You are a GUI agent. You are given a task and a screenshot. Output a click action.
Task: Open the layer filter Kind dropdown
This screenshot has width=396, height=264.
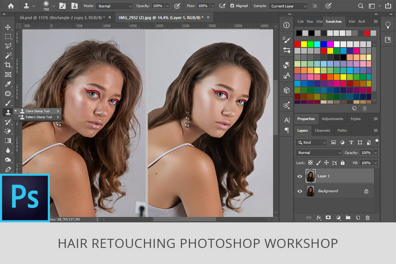coord(311,142)
